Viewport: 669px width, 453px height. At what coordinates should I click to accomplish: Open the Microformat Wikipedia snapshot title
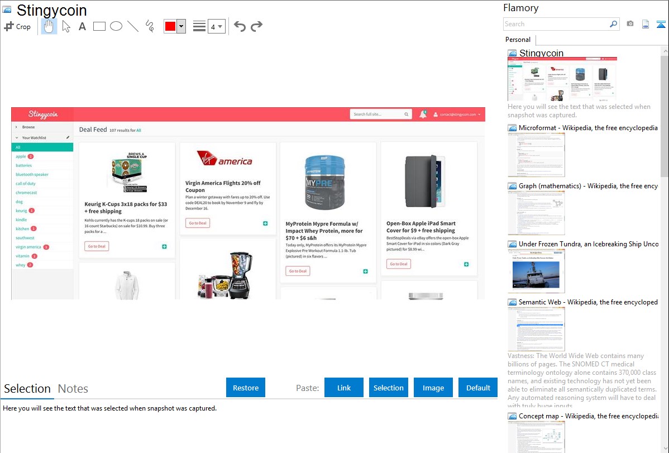[588, 128]
